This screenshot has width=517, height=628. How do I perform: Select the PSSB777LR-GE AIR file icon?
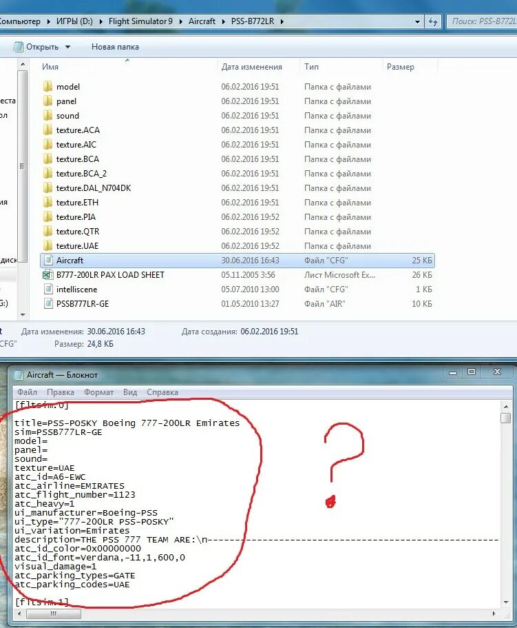(x=48, y=303)
